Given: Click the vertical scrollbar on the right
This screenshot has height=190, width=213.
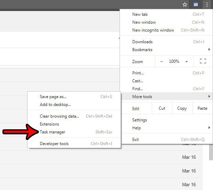Looking at the screenshot, I should pyautogui.click(x=210, y=151).
